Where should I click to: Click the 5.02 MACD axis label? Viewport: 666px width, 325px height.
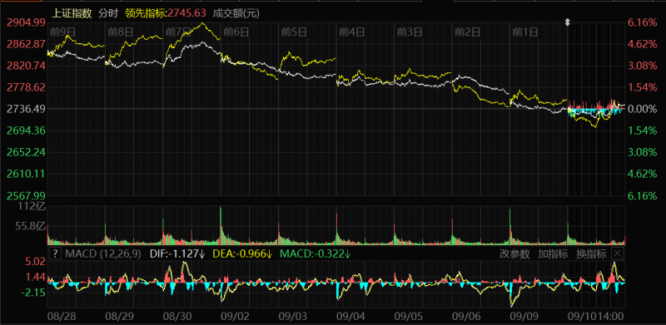(x=36, y=262)
